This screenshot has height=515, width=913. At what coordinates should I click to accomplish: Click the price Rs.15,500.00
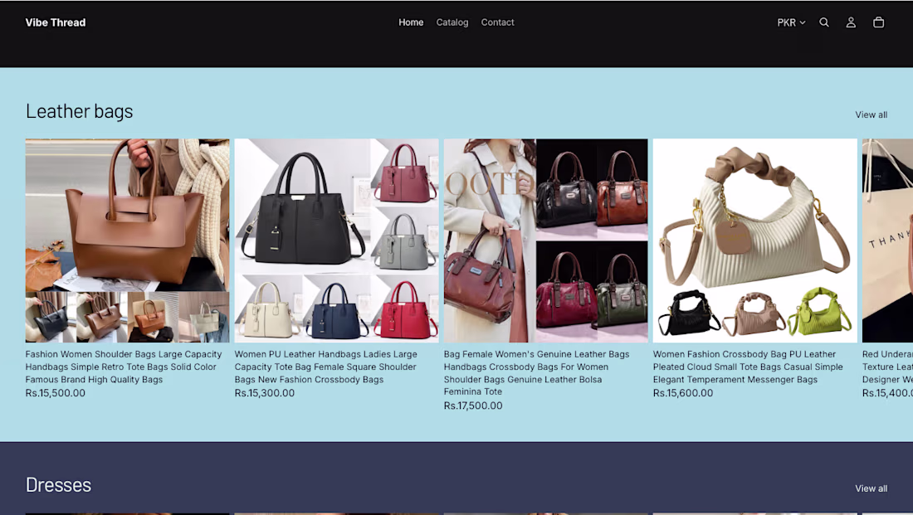pyautogui.click(x=56, y=393)
